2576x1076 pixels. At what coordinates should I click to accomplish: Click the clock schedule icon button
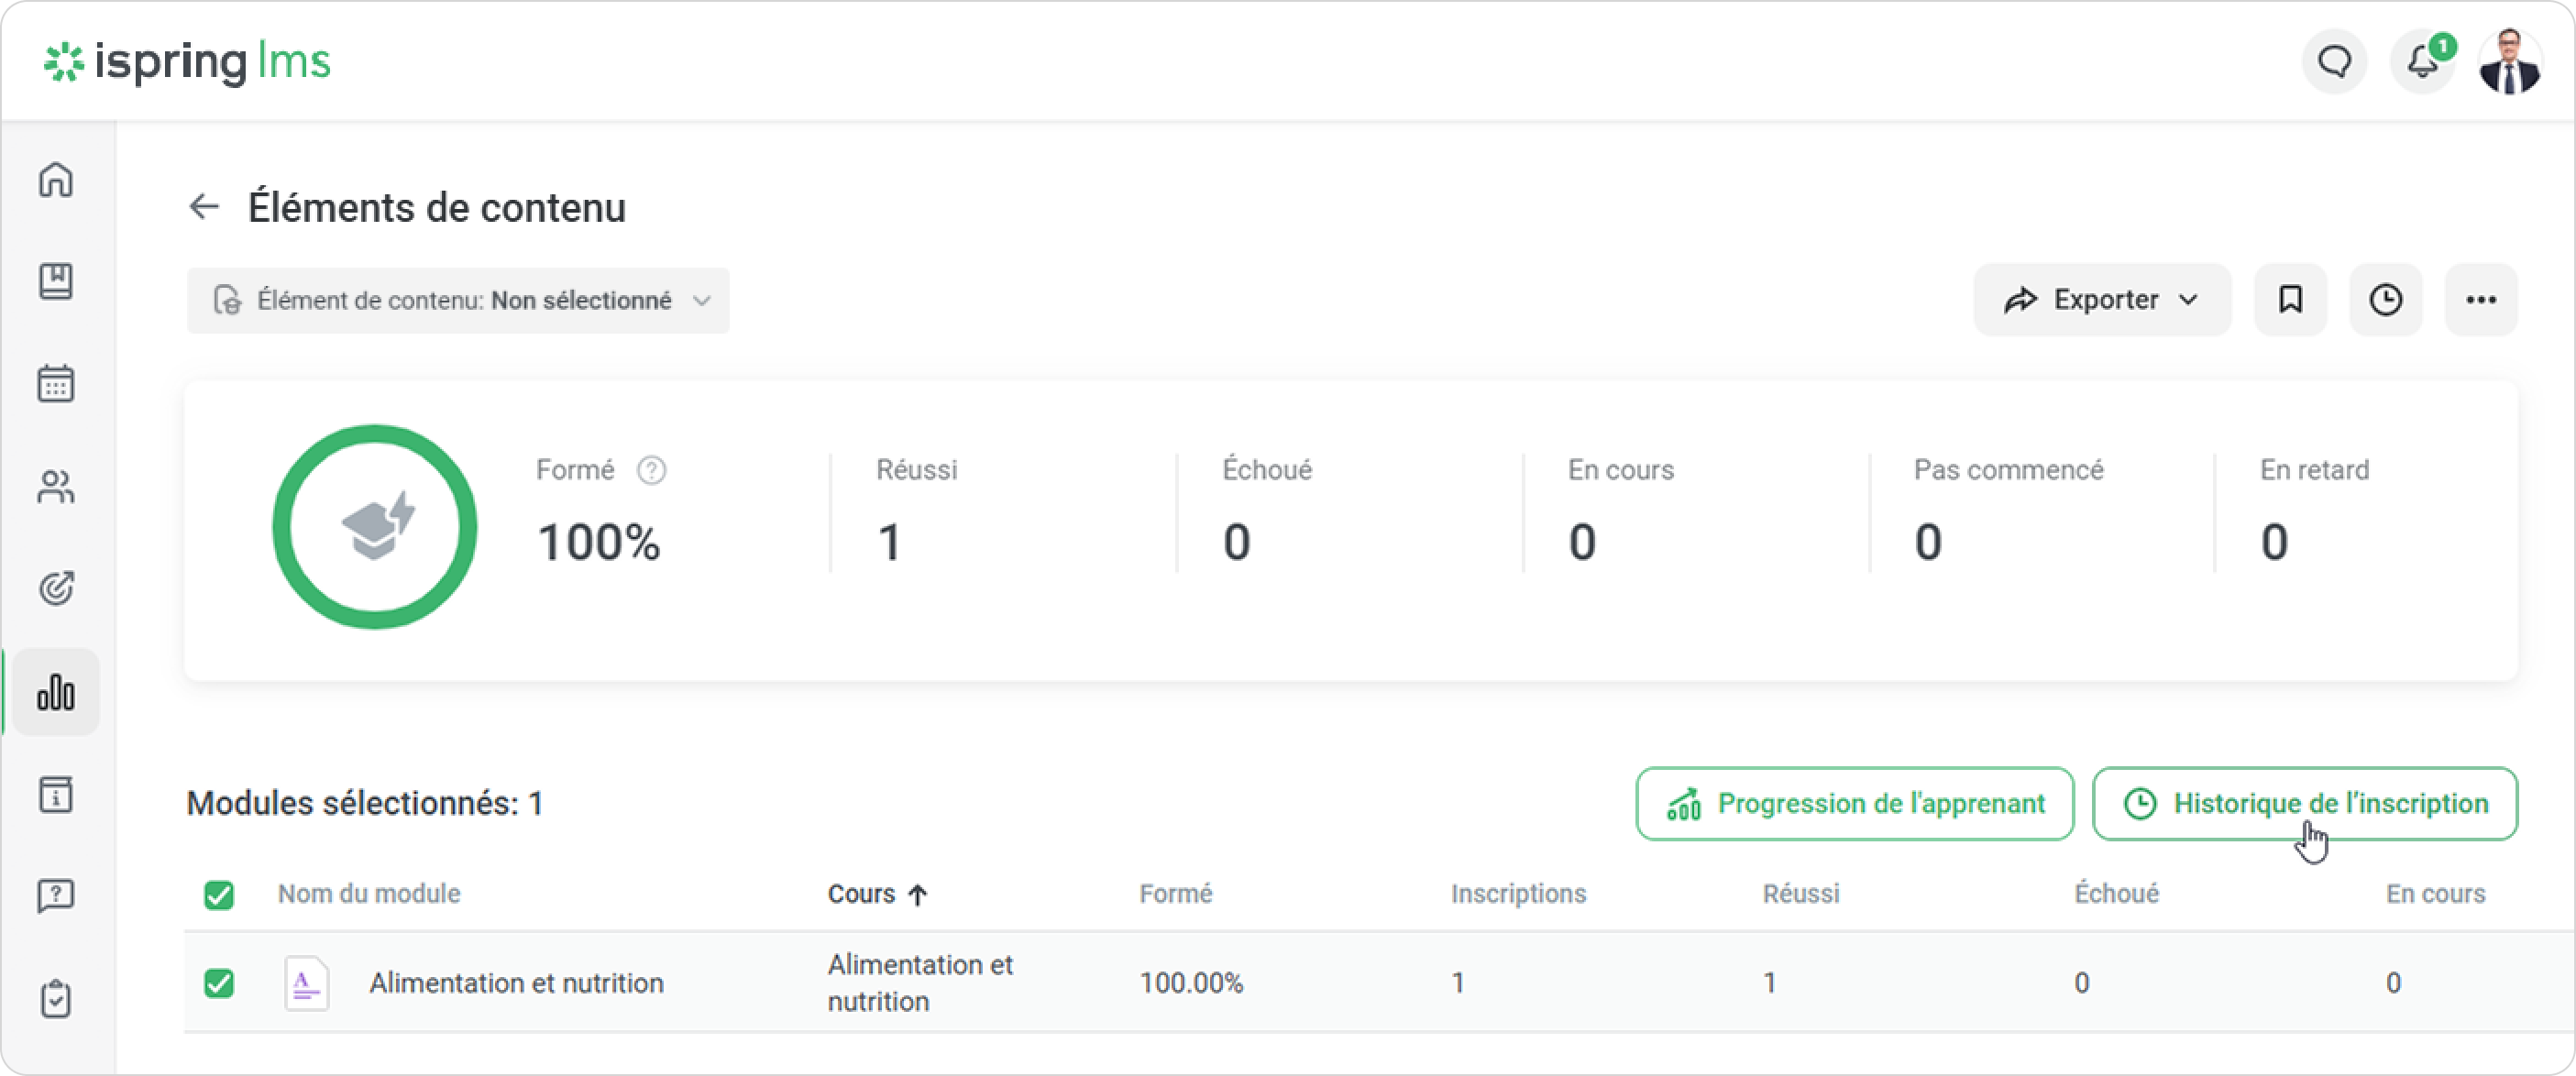pyautogui.click(x=2385, y=300)
